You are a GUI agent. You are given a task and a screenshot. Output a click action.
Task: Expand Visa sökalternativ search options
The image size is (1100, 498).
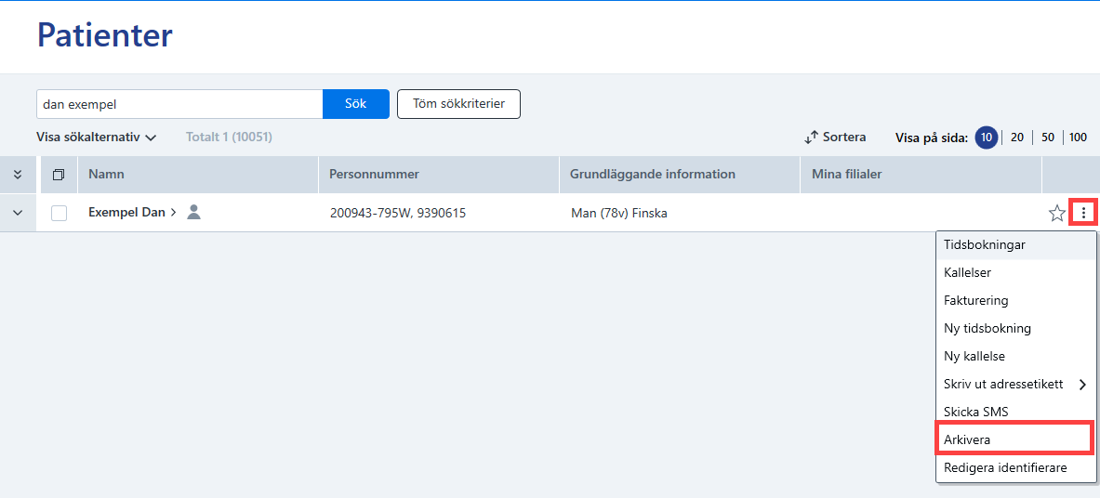96,138
